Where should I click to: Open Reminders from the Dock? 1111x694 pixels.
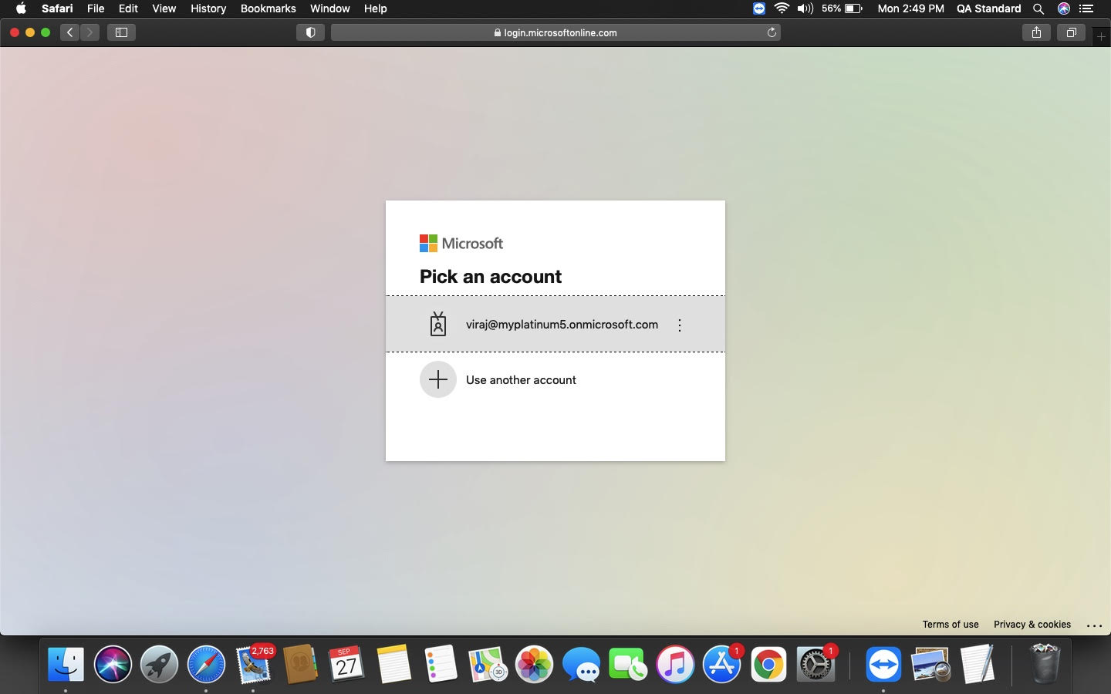coord(441,665)
